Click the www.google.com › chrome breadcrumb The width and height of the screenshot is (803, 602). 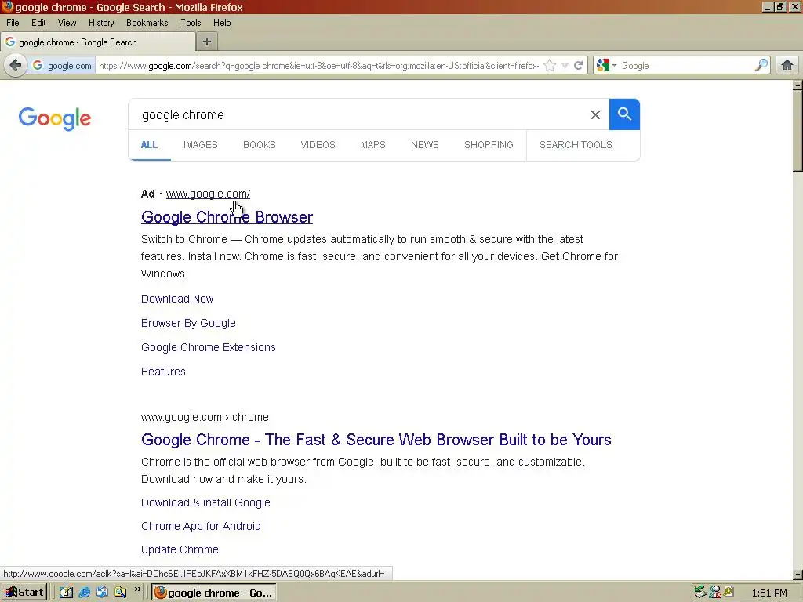205,417
